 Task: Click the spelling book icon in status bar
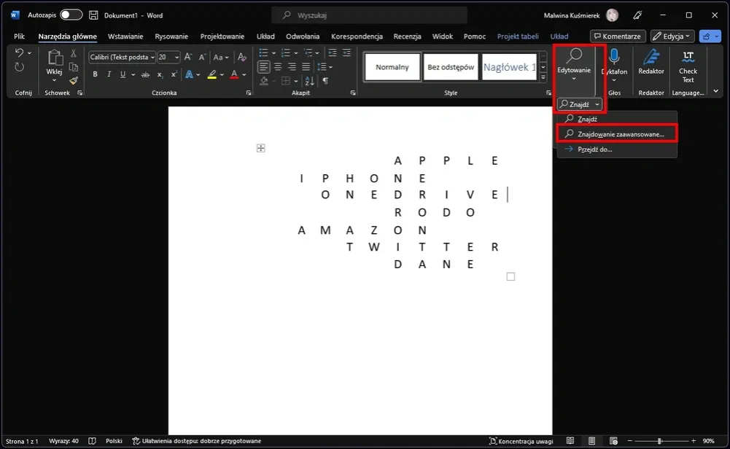coord(92,441)
